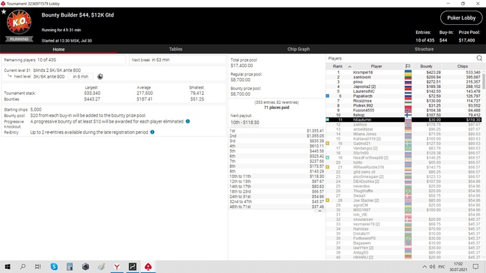Click volume icon in system tray
486x273 pixels.
click(433, 267)
